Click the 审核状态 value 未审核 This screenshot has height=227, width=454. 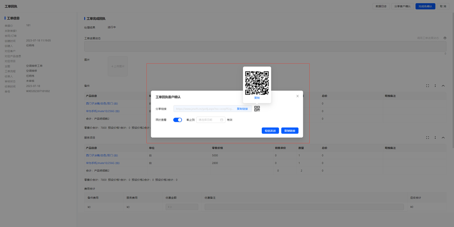point(30,81)
